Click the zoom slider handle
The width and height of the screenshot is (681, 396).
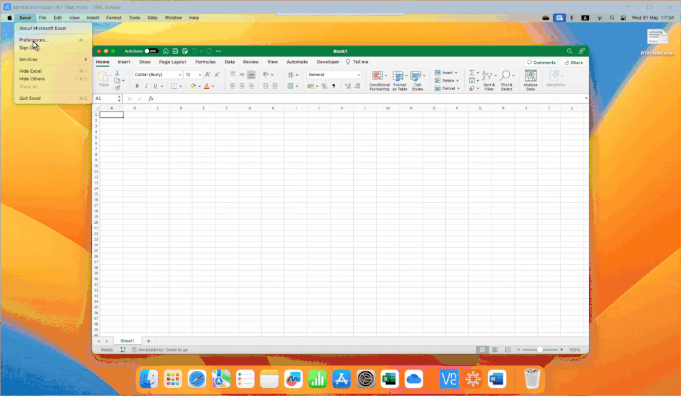click(540, 350)
